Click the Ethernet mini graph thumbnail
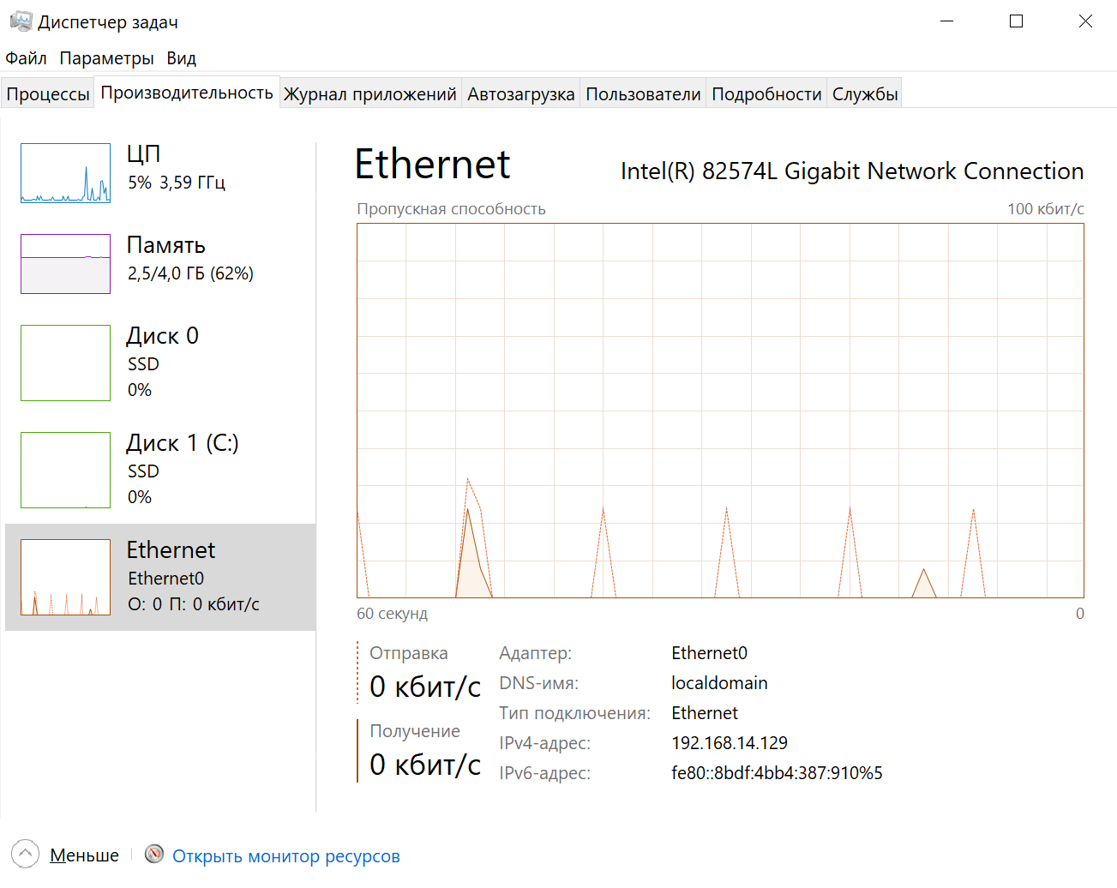The width and height of the screenshot is (1117, 888). (66, 577)
